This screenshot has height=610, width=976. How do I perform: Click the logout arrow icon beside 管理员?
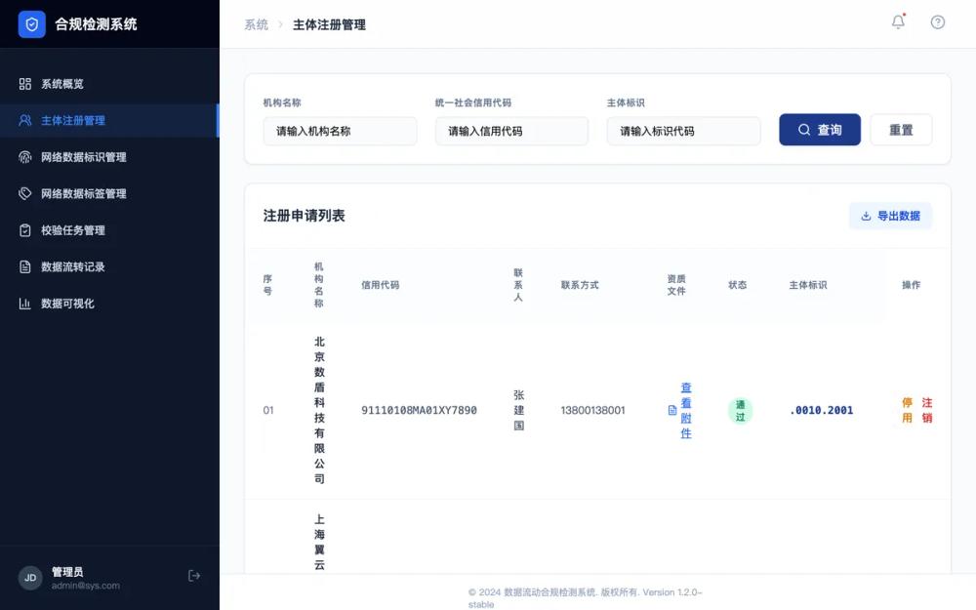point(194,576)
